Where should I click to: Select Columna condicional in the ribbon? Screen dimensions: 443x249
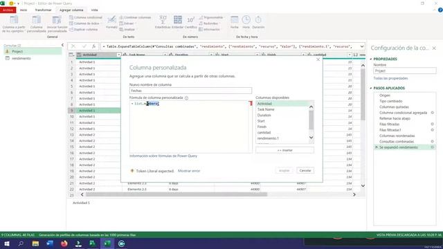(86, 17)
